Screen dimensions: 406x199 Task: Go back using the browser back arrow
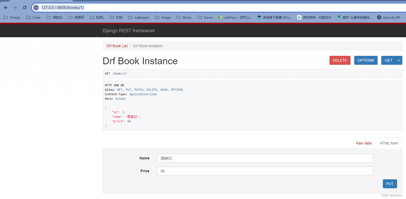click(6, 8)
